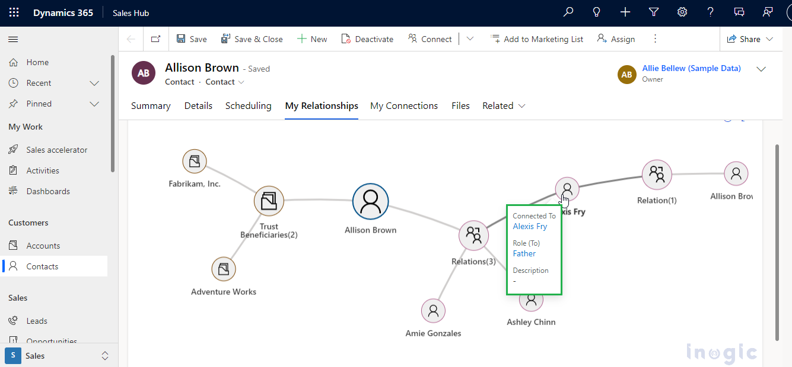Click the help question mark icon
792x367 pixels.
pyautogui.click(x=711, y=12)
